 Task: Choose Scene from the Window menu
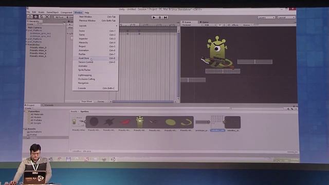tap(96, 31)
